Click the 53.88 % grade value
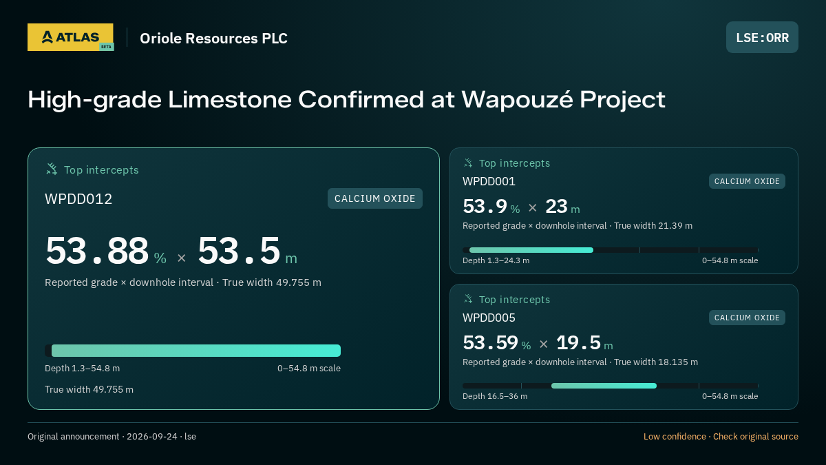This screenshot has height=465, width=826. (x=106, y=251)
